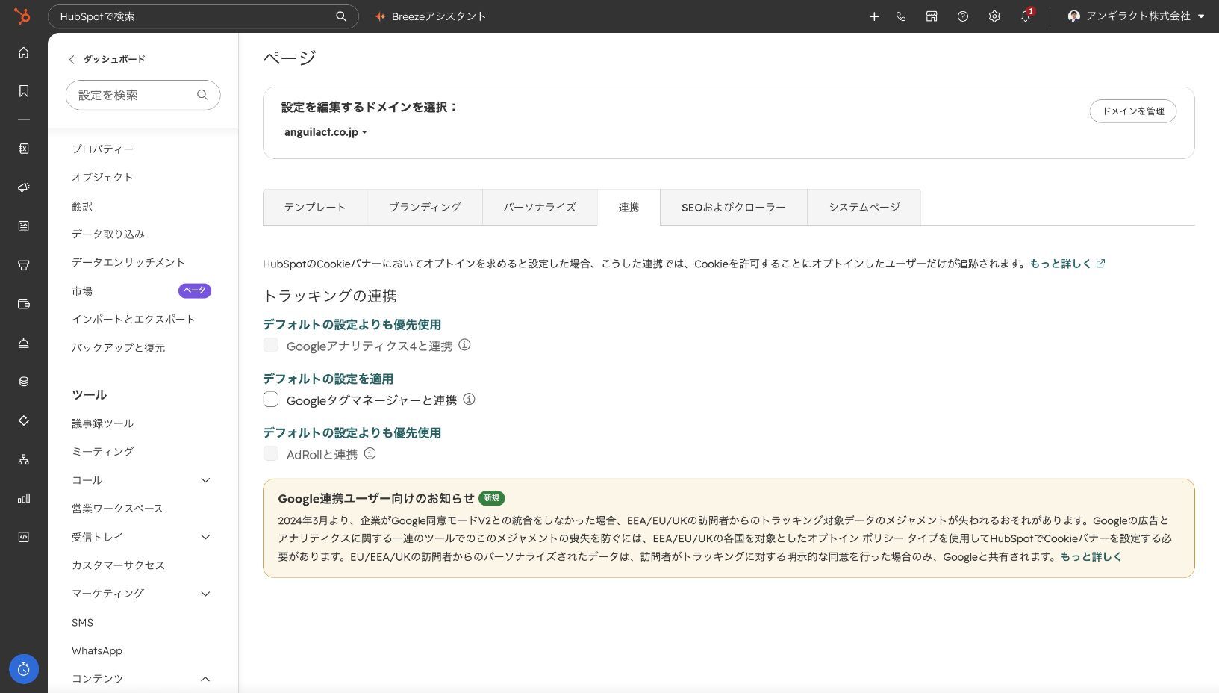
Task: Open Breezeアシスタント
Action: (431, 16)
